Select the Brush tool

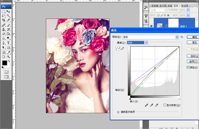click(8, 25)
